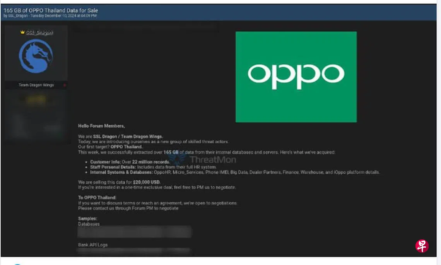Viewport: 441px width, 265px height.
Task: Click the blurred yellow badge under the avatar
Action: pos(36,100)
